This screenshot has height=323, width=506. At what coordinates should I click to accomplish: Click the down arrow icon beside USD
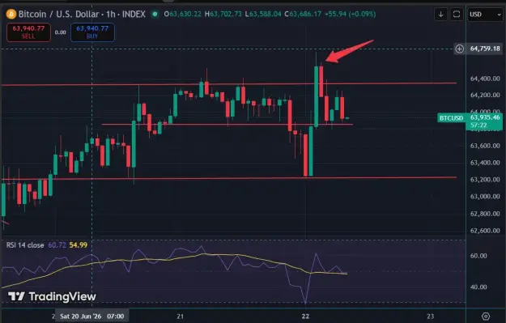440,15
